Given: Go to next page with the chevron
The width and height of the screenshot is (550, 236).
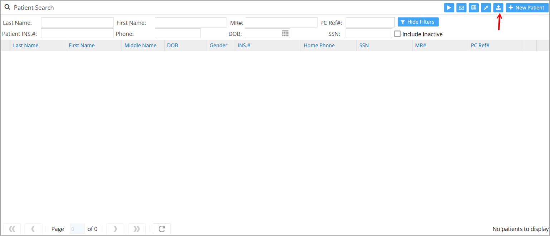Looking at the screenshot, I should (115, 229).
